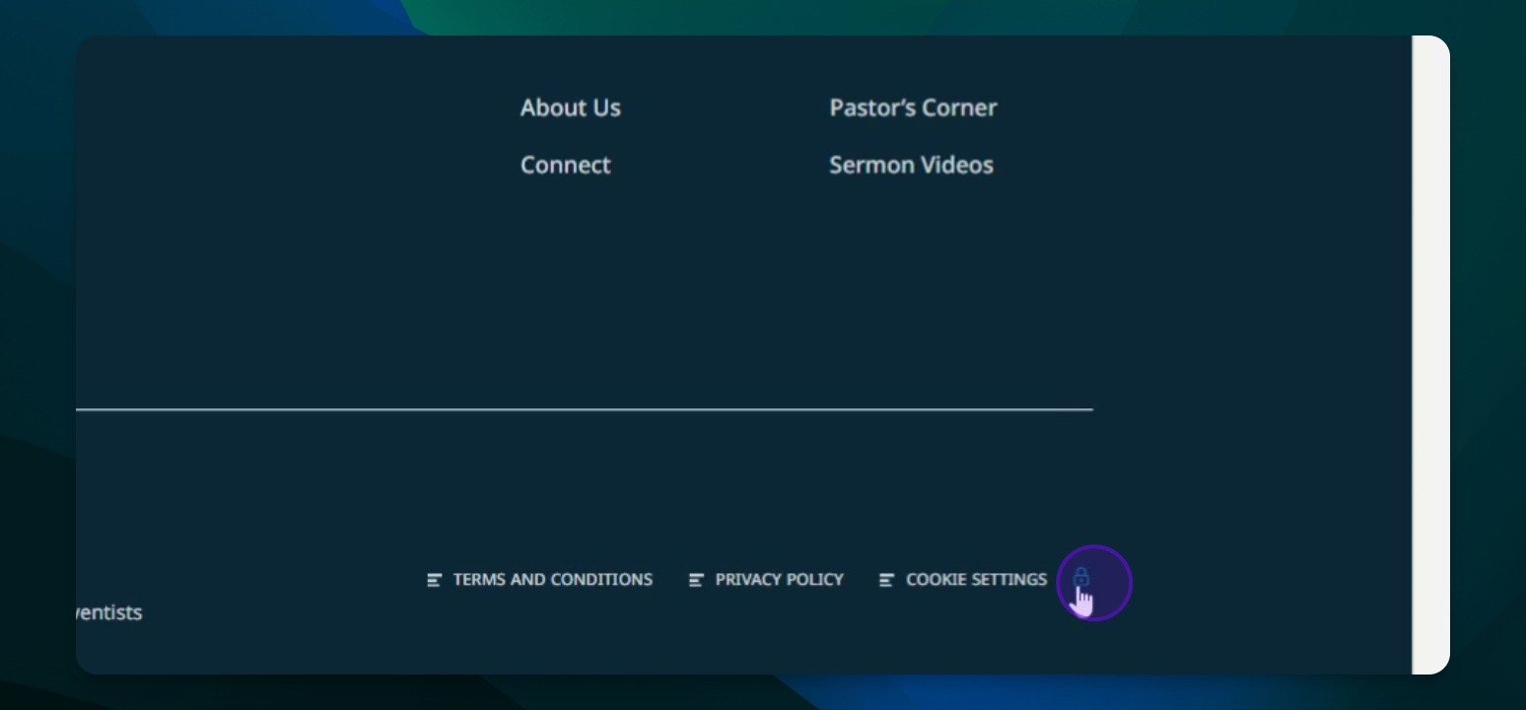Expand the Connect footer section
The width and height of the screenshot is (1526, 710).
[x=566, y=165]
